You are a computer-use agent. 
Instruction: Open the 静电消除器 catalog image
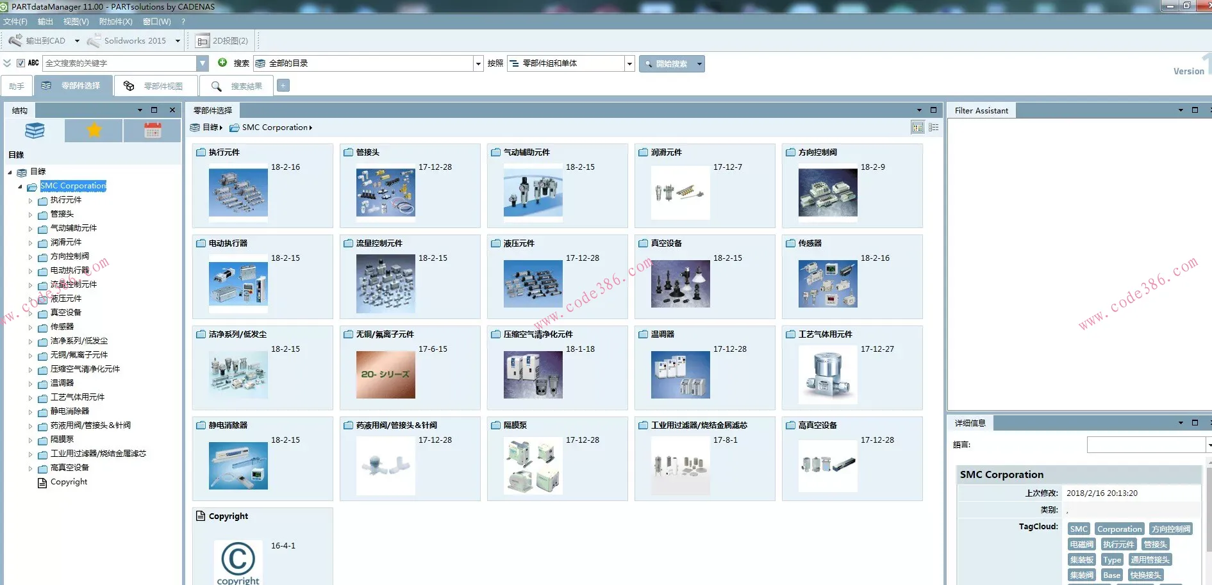pyautogui.click(x=238, y=465)
